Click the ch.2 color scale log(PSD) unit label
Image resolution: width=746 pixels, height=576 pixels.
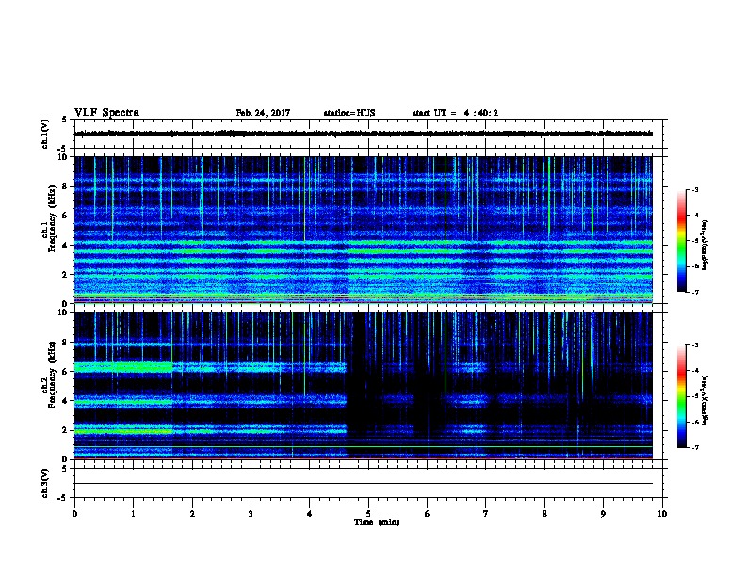[705, 400]
